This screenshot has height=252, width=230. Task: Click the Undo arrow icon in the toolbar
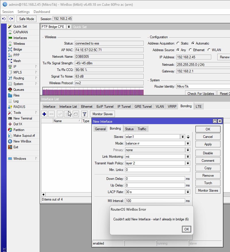(4, 19)
